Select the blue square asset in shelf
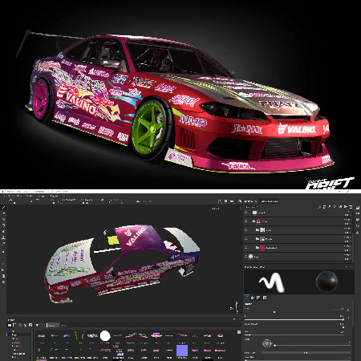 coord(182,351)
